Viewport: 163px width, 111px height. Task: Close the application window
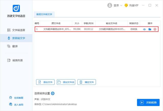click(157, 5)
